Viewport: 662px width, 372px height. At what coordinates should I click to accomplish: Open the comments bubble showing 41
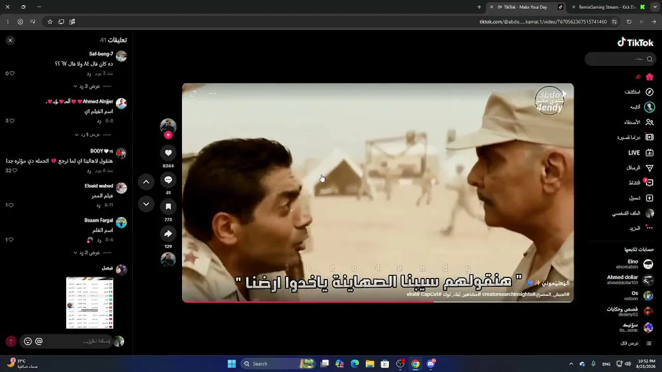tap(168, 180)
